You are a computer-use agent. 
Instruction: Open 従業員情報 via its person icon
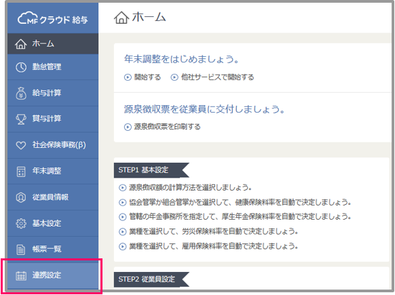click(21, 197)
